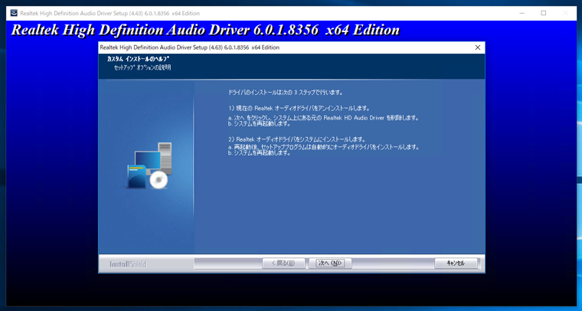Click the intro line about 3 steps
The width and height of the screenshot is (582, 311).
tap(286, 93)
